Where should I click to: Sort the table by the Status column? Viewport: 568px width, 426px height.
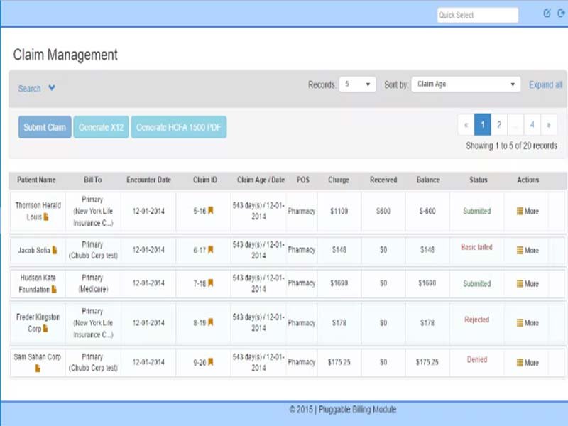coord(476,180)
